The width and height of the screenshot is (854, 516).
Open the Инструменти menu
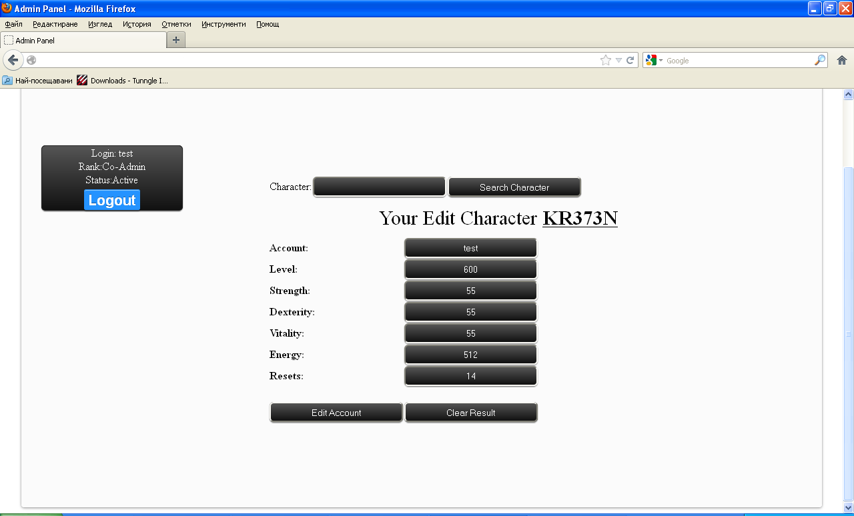pos(224,24)
